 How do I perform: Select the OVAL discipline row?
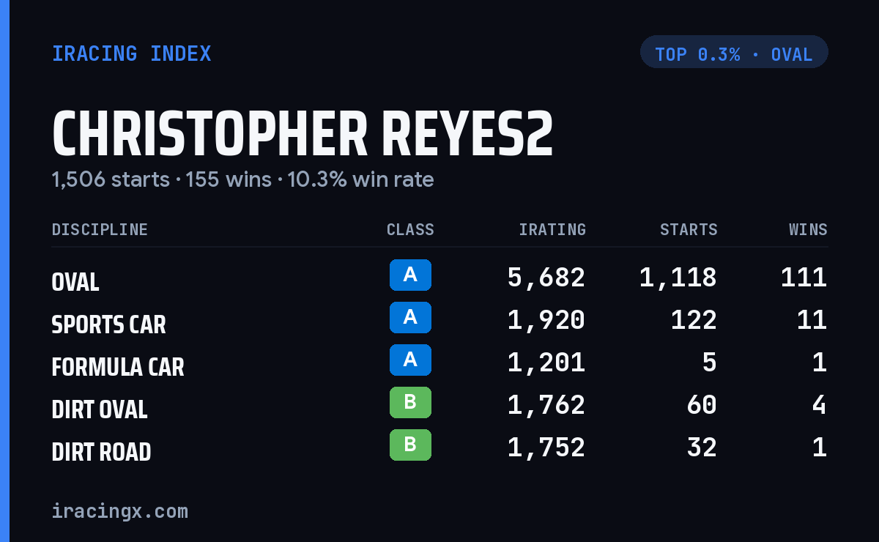pyautogui.click(x=439, y=278)
